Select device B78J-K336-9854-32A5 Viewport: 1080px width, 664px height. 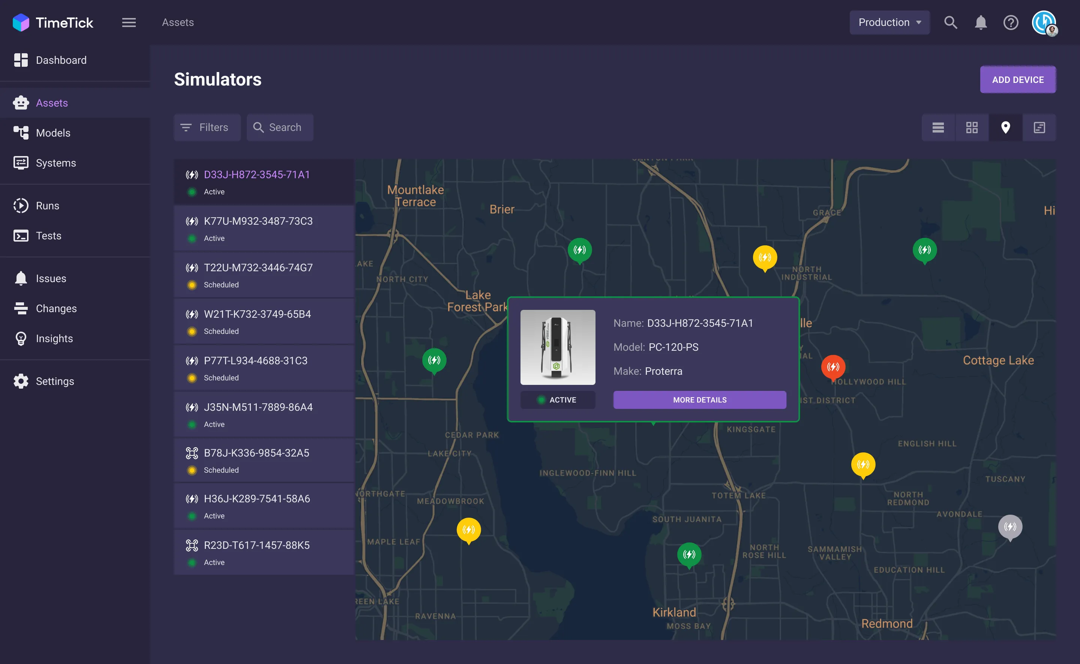point(264,460)
